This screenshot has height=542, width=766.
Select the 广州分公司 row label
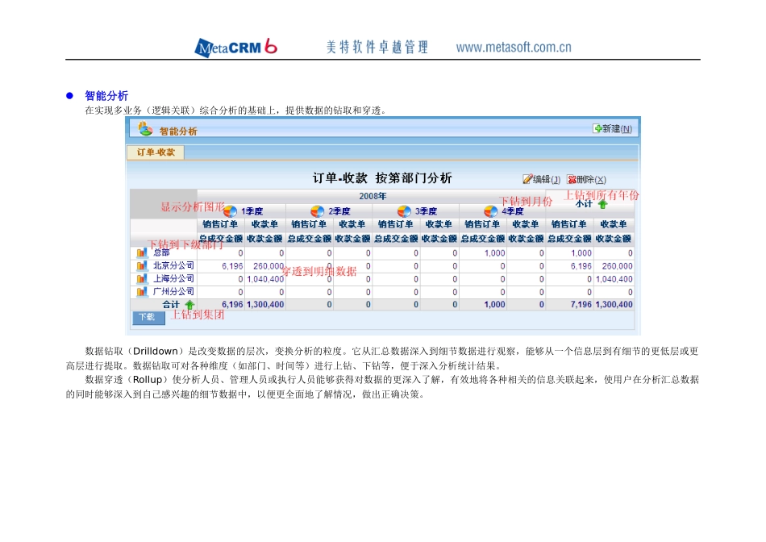(174, 292)
